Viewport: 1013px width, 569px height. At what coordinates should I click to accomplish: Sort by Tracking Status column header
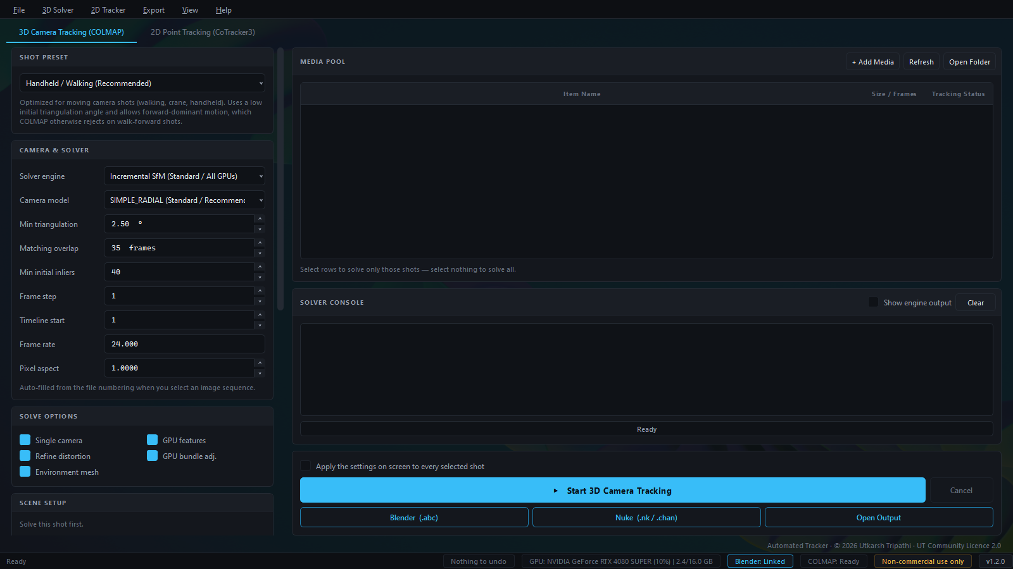958,94
